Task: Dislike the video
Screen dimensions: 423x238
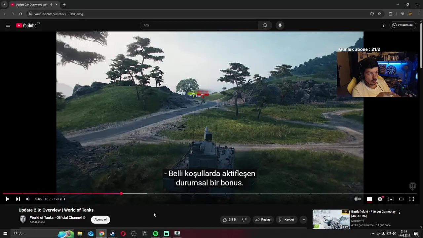Action: pos(245,219)
